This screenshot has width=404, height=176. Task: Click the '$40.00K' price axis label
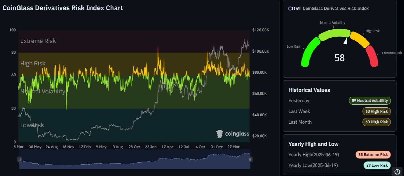click(x=260, y=115)
